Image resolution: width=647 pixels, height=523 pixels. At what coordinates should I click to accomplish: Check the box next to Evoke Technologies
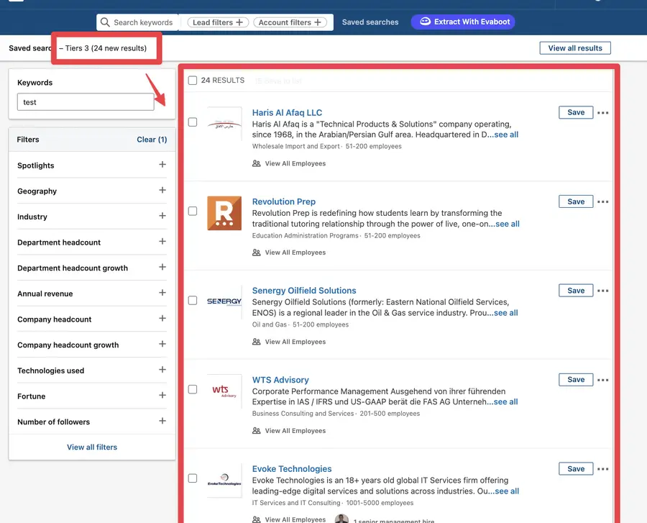[x=193, y=478]
